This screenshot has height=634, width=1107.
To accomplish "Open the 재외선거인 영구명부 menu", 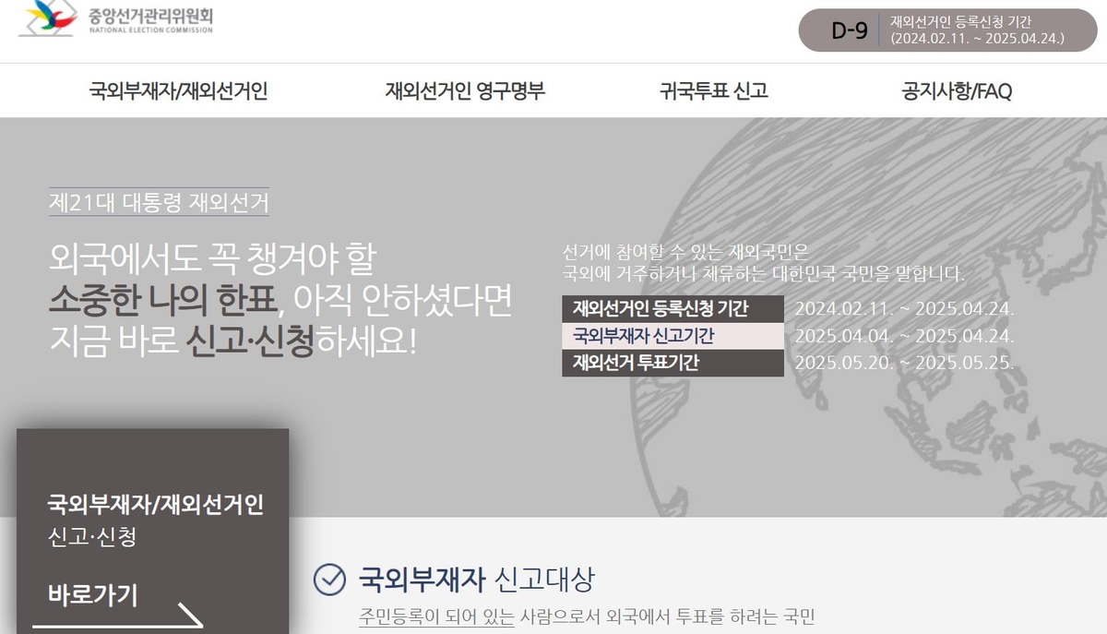I will pos(465,90).
